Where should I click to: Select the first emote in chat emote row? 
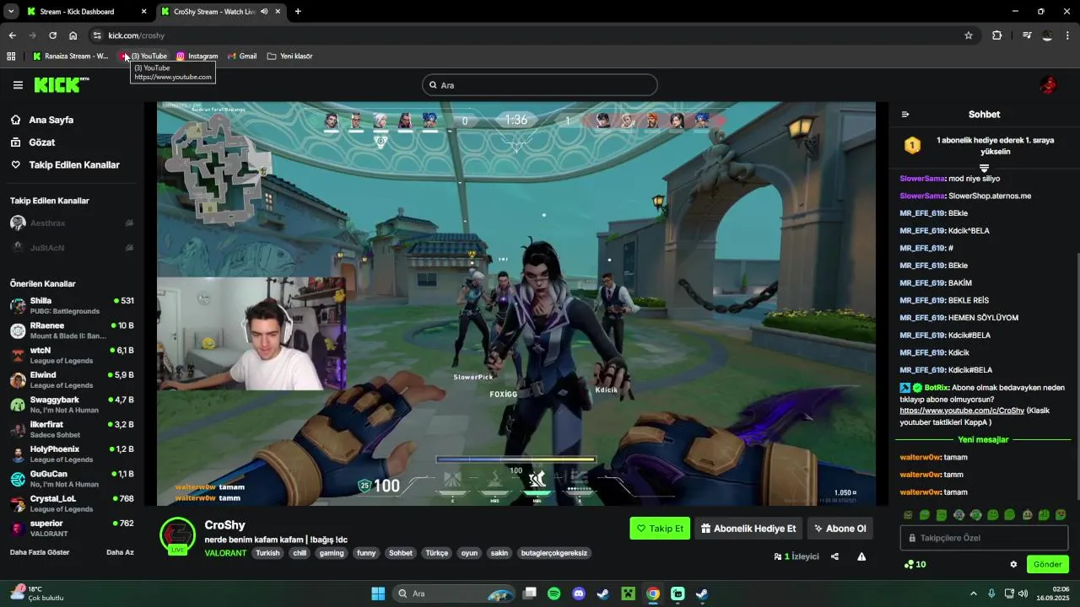pyautogui.click(x=908, y=515)
